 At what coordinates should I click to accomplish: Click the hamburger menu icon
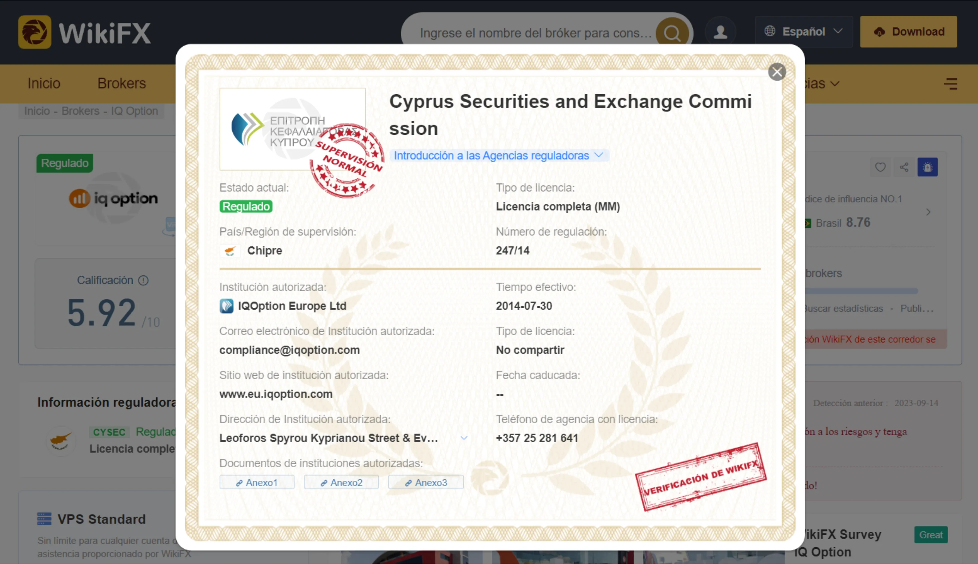950,84
